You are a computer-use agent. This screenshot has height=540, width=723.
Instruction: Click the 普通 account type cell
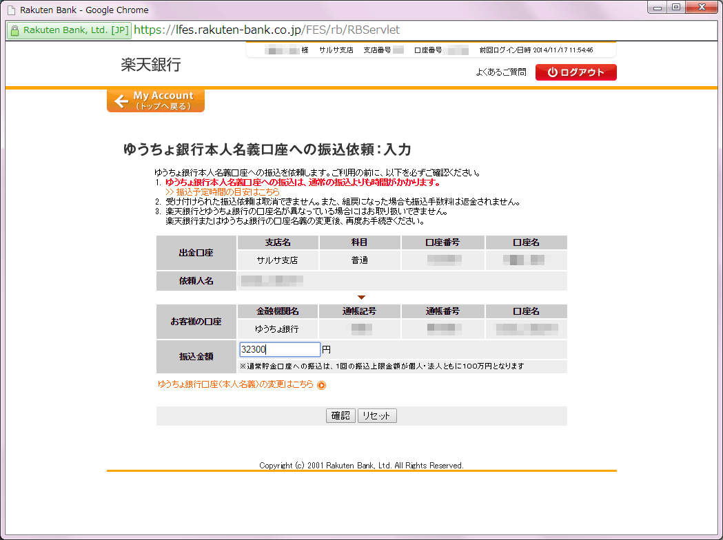(360, 260)
